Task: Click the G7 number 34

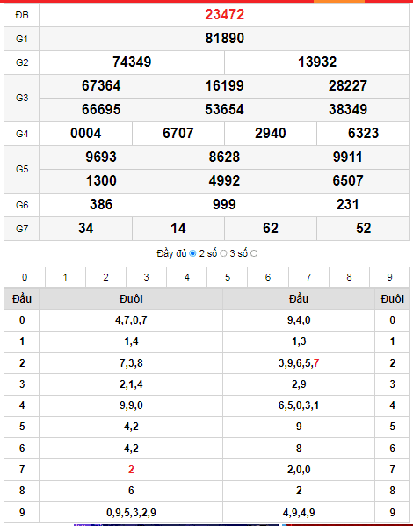Action: tap(86, 229)
